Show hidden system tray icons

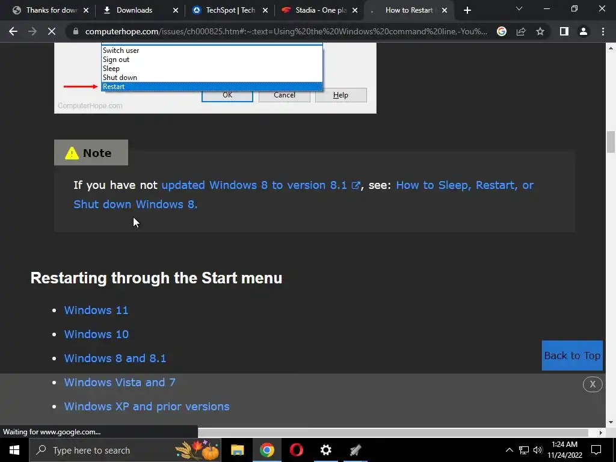coord(509,450)
